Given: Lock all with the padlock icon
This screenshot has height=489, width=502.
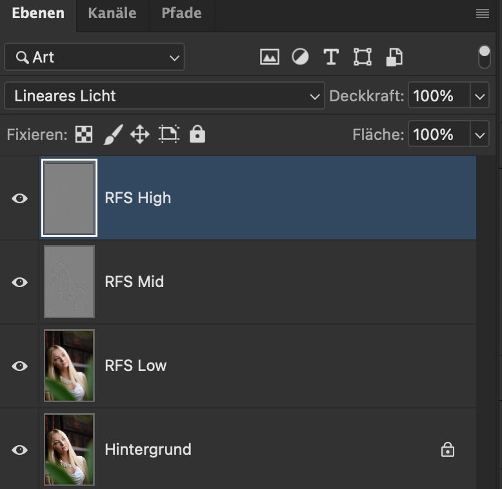Looking at the screenshot, I should 197,134.
